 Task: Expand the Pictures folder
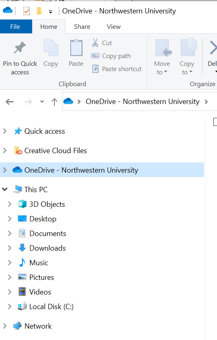pos(9,277)
